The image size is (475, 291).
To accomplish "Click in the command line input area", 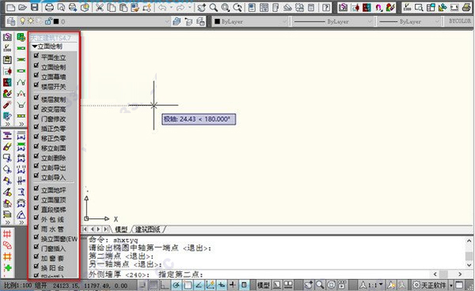I will (x=260, y=274).
